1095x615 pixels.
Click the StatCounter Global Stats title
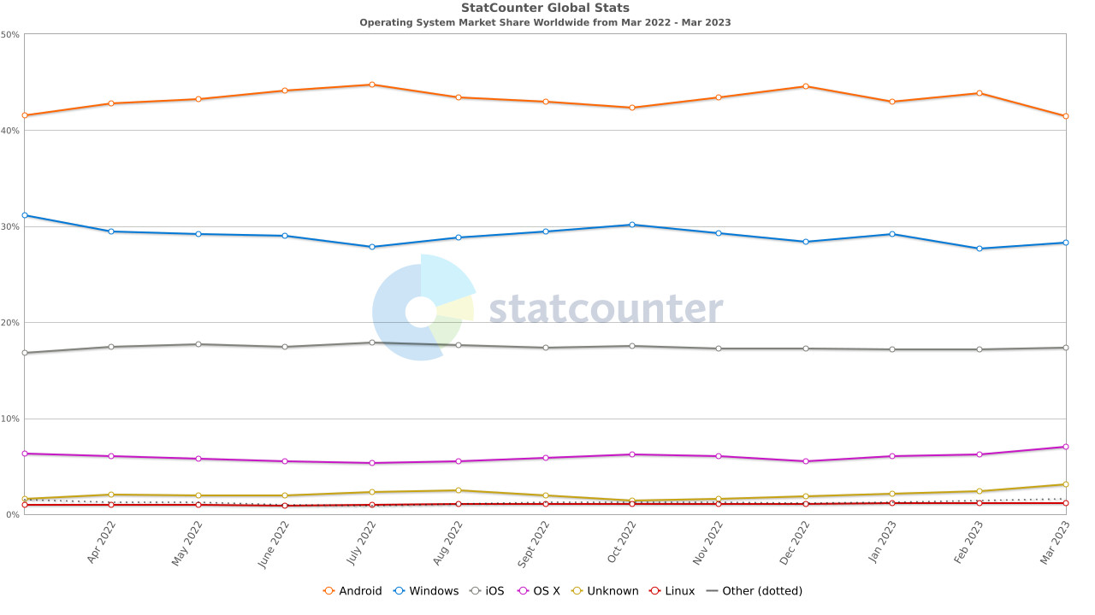[x=545, y=8]
